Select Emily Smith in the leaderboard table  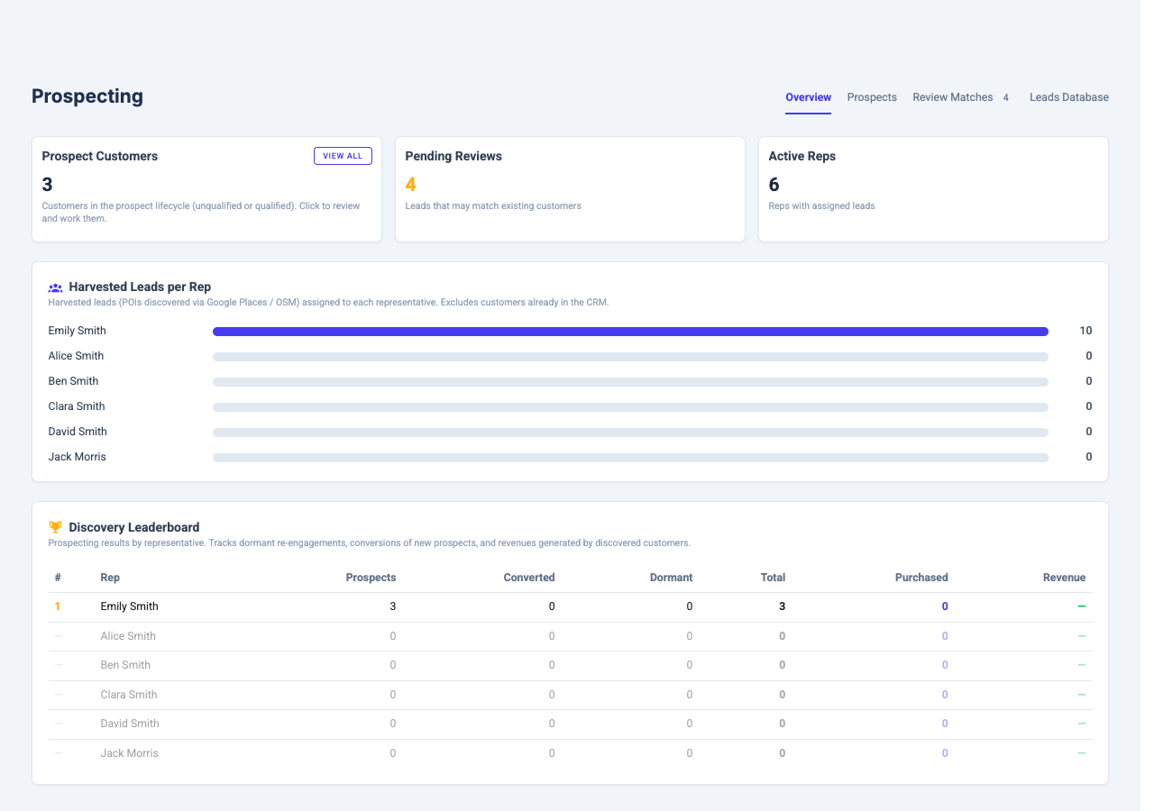point(129,606)
